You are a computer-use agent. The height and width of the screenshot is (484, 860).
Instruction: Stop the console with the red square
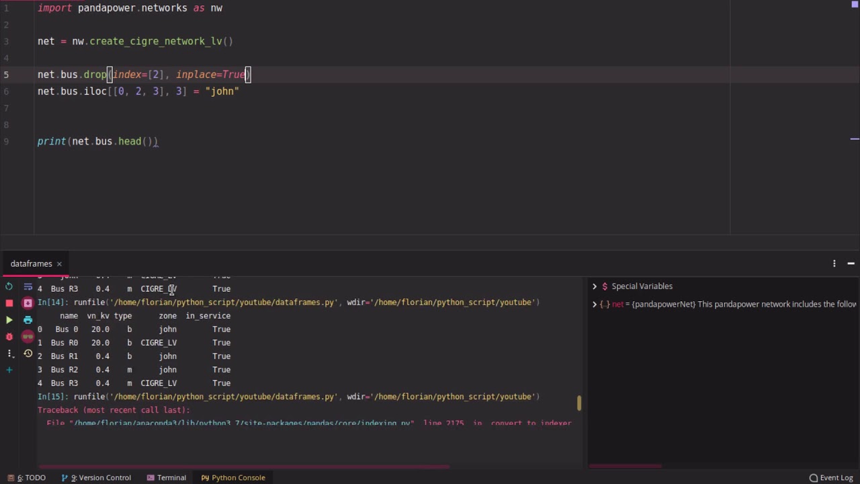click(9, 303)
